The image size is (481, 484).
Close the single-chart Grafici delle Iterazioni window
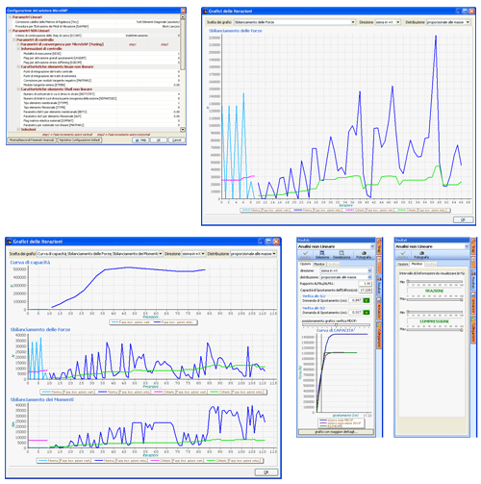471,11
